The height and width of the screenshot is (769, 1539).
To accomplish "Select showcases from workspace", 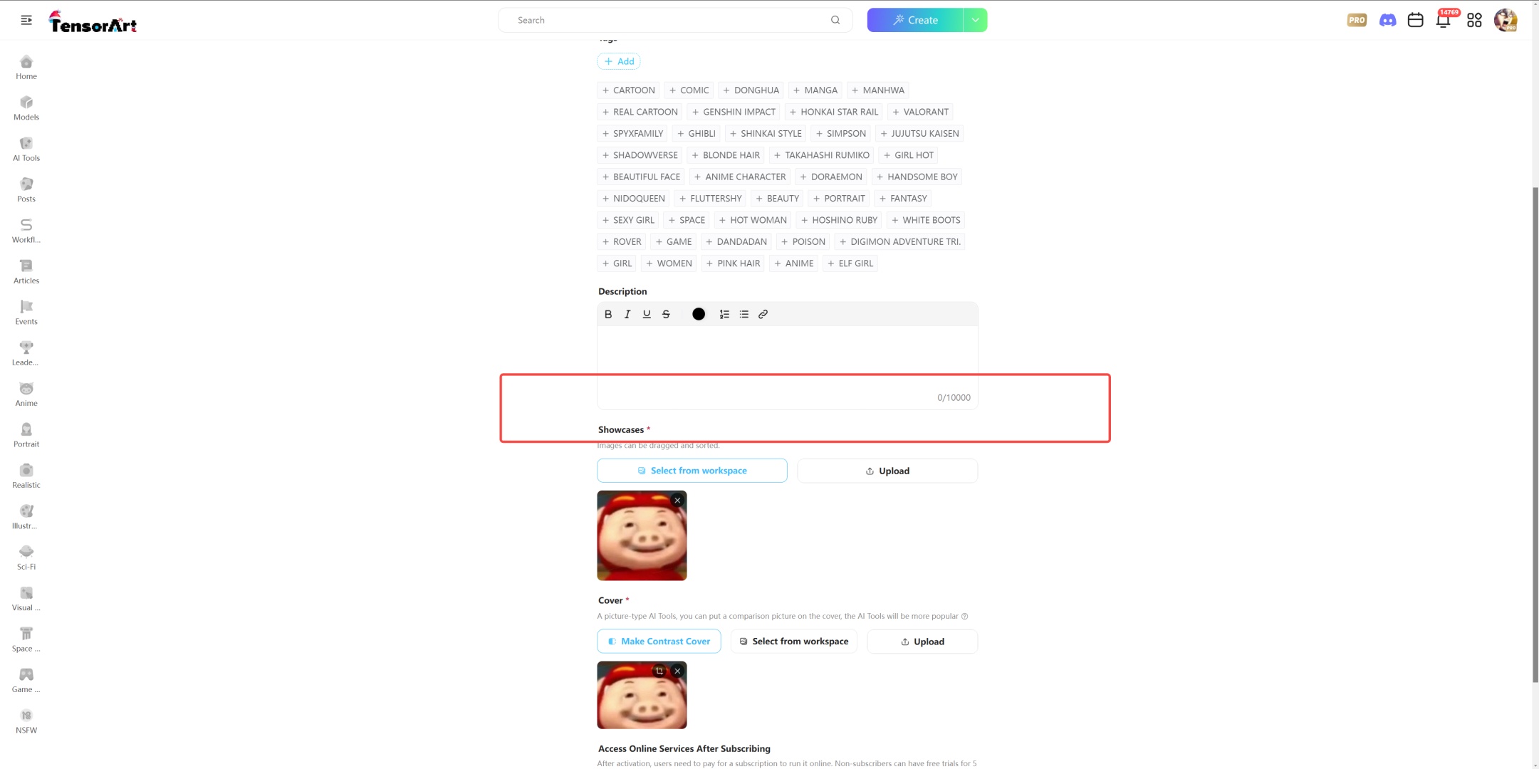I will click(x=692, y=471).
